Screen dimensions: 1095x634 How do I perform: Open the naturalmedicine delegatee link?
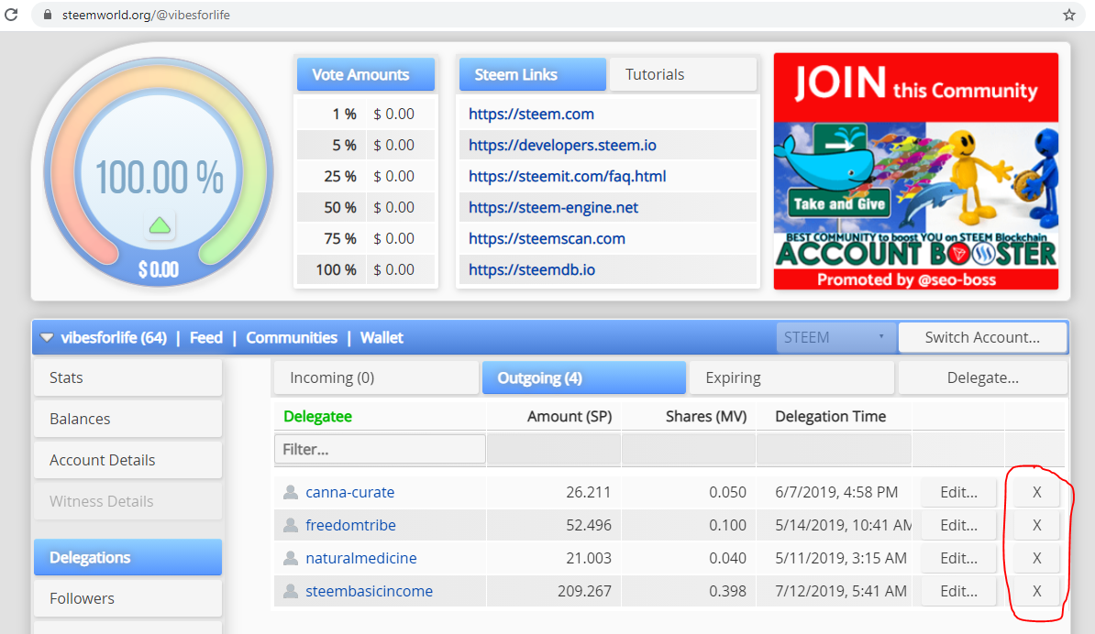[361, 558]
